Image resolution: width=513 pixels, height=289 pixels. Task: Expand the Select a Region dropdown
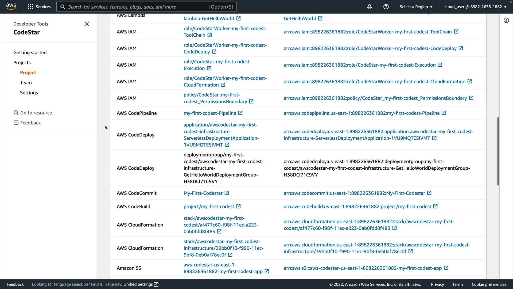click(416, 7)
